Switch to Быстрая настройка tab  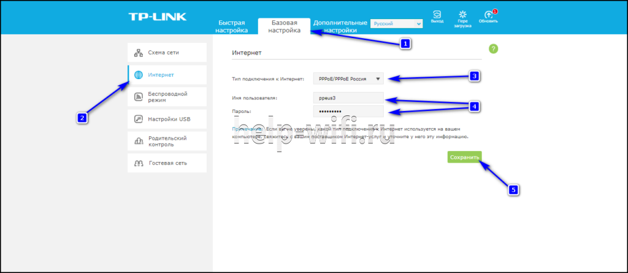pyautogui.click(x=231, y=26)
